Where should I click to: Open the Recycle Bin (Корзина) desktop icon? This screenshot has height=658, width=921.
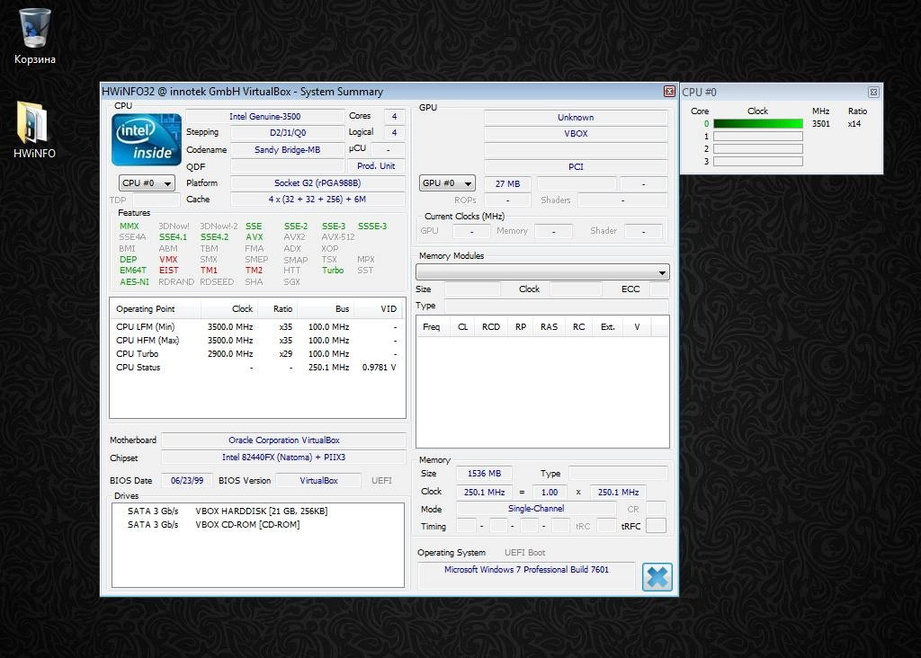coord(35,36)
